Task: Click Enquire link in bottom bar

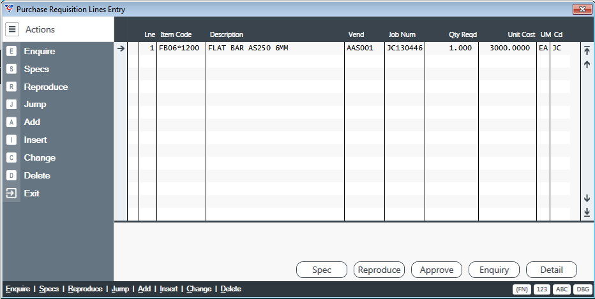Action: tap(18, 289)
